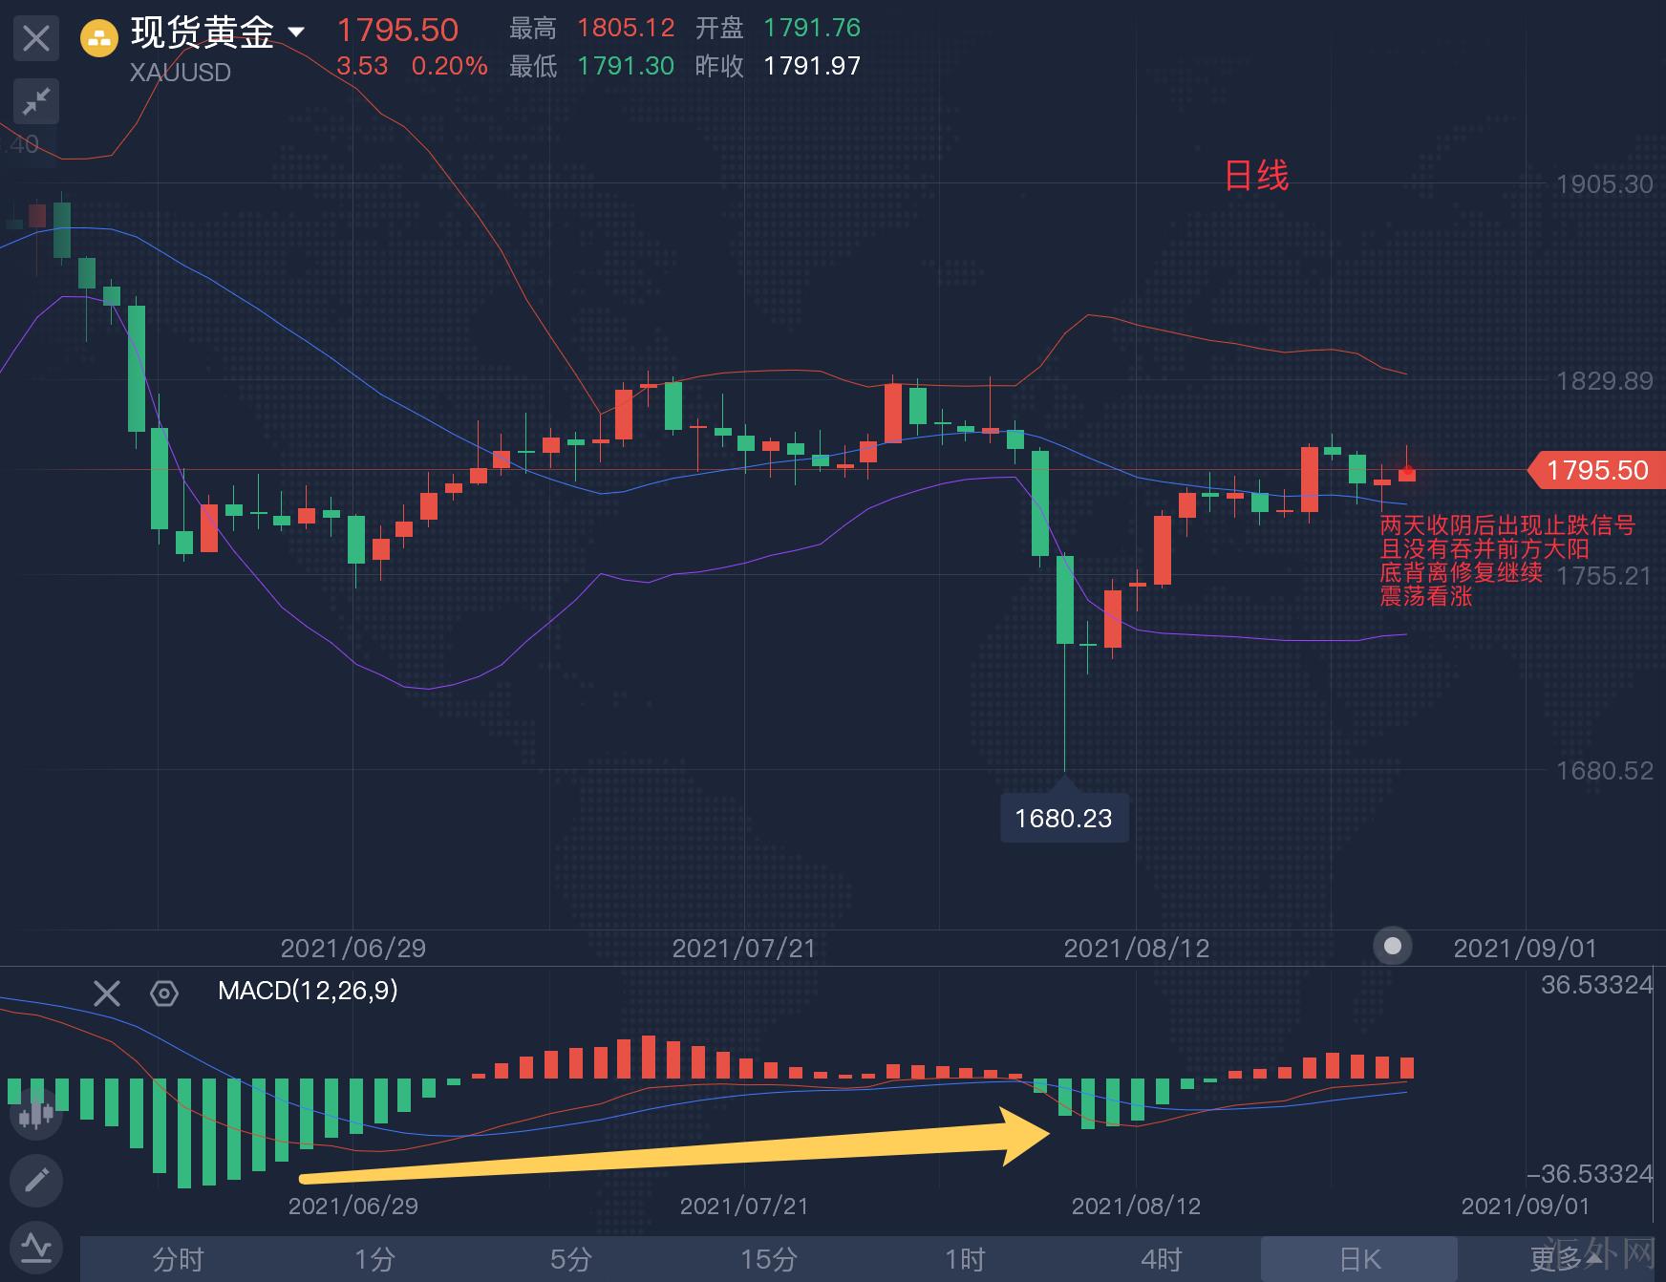
Task: Select the 5分 timeframe tab
Action: click(x=571, y=1259)
